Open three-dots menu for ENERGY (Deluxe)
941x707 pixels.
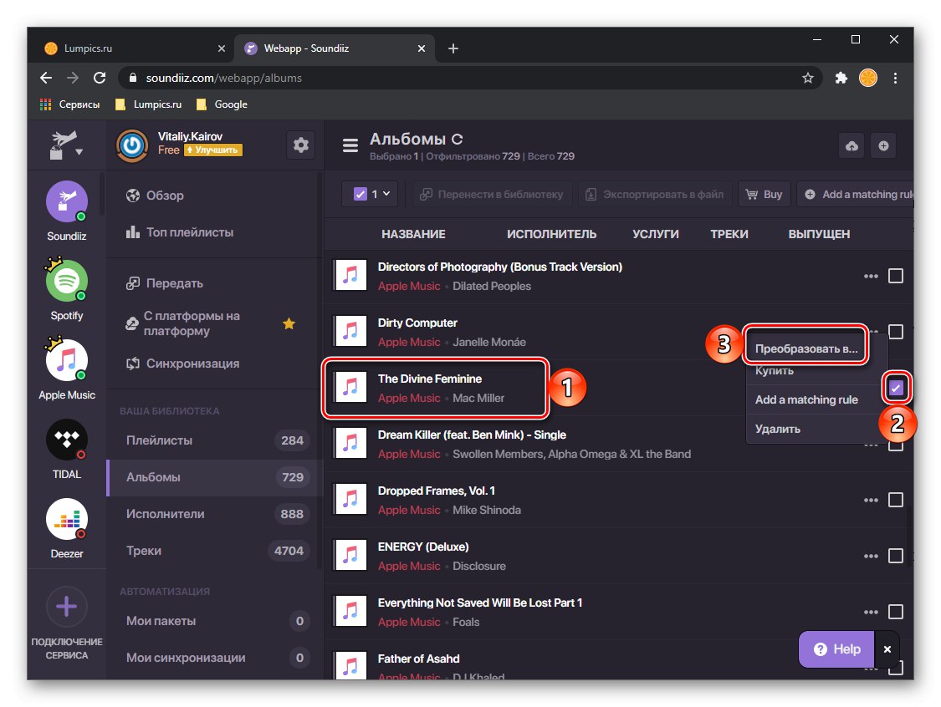[871, 556]
